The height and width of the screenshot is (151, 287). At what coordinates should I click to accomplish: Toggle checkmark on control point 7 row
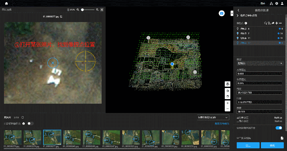coord(278,33)
